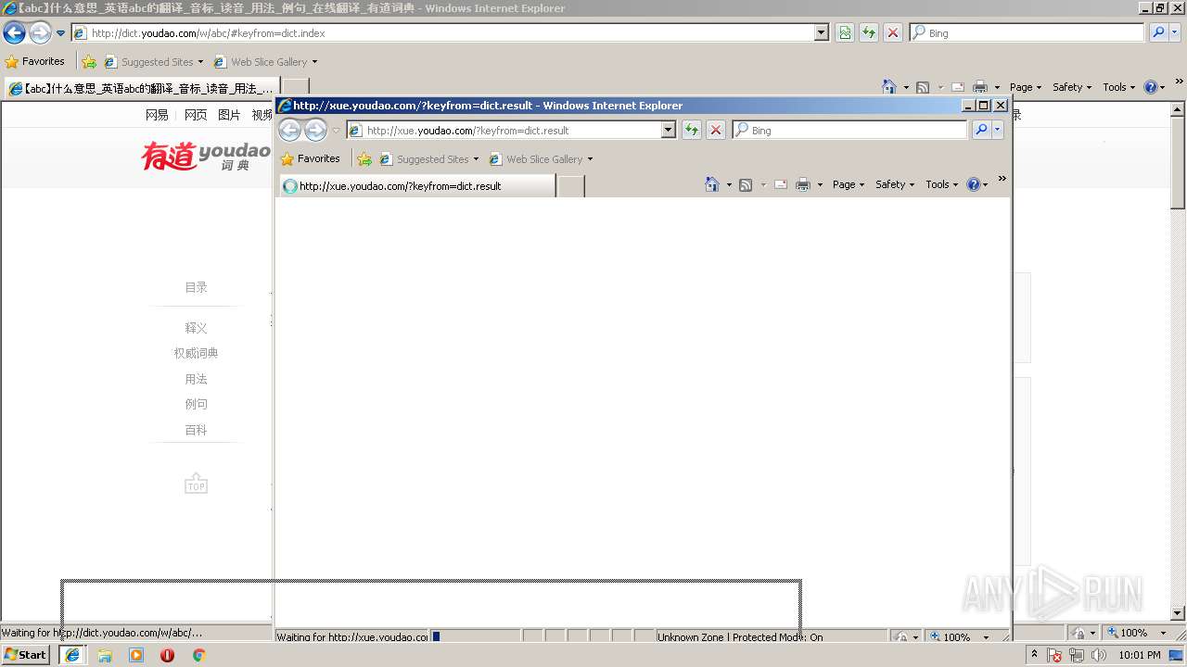
Task: Click search magnifier in front window
Action: coord(981,131)
